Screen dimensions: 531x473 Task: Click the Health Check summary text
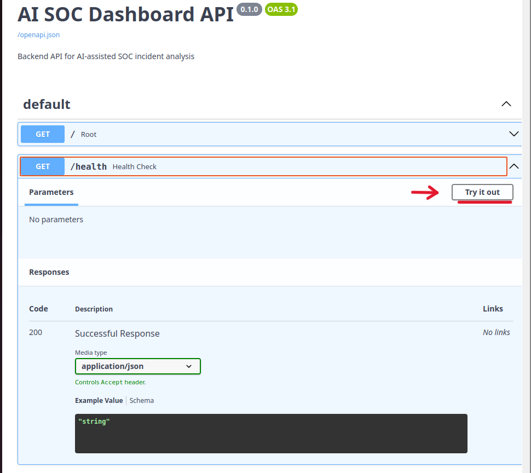point(135,166)
